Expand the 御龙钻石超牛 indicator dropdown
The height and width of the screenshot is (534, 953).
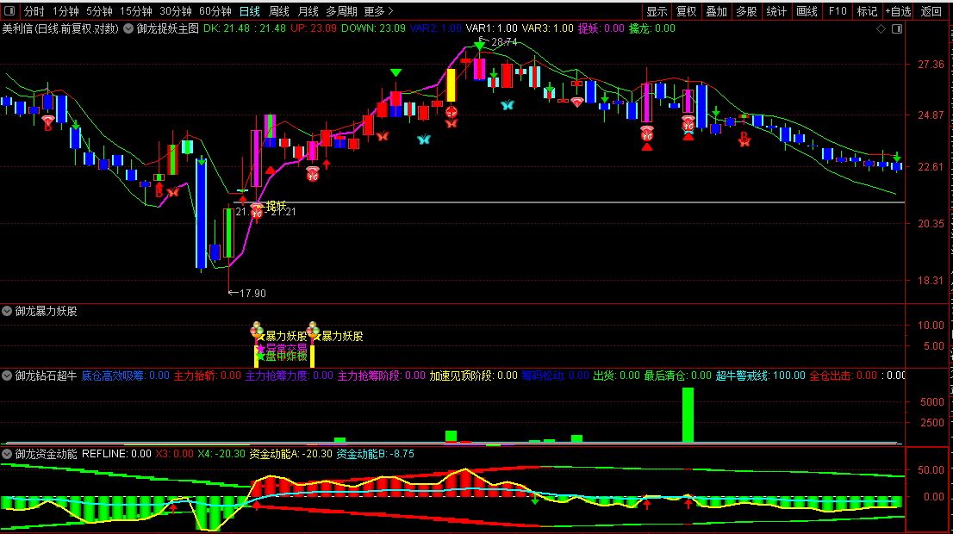7,376
